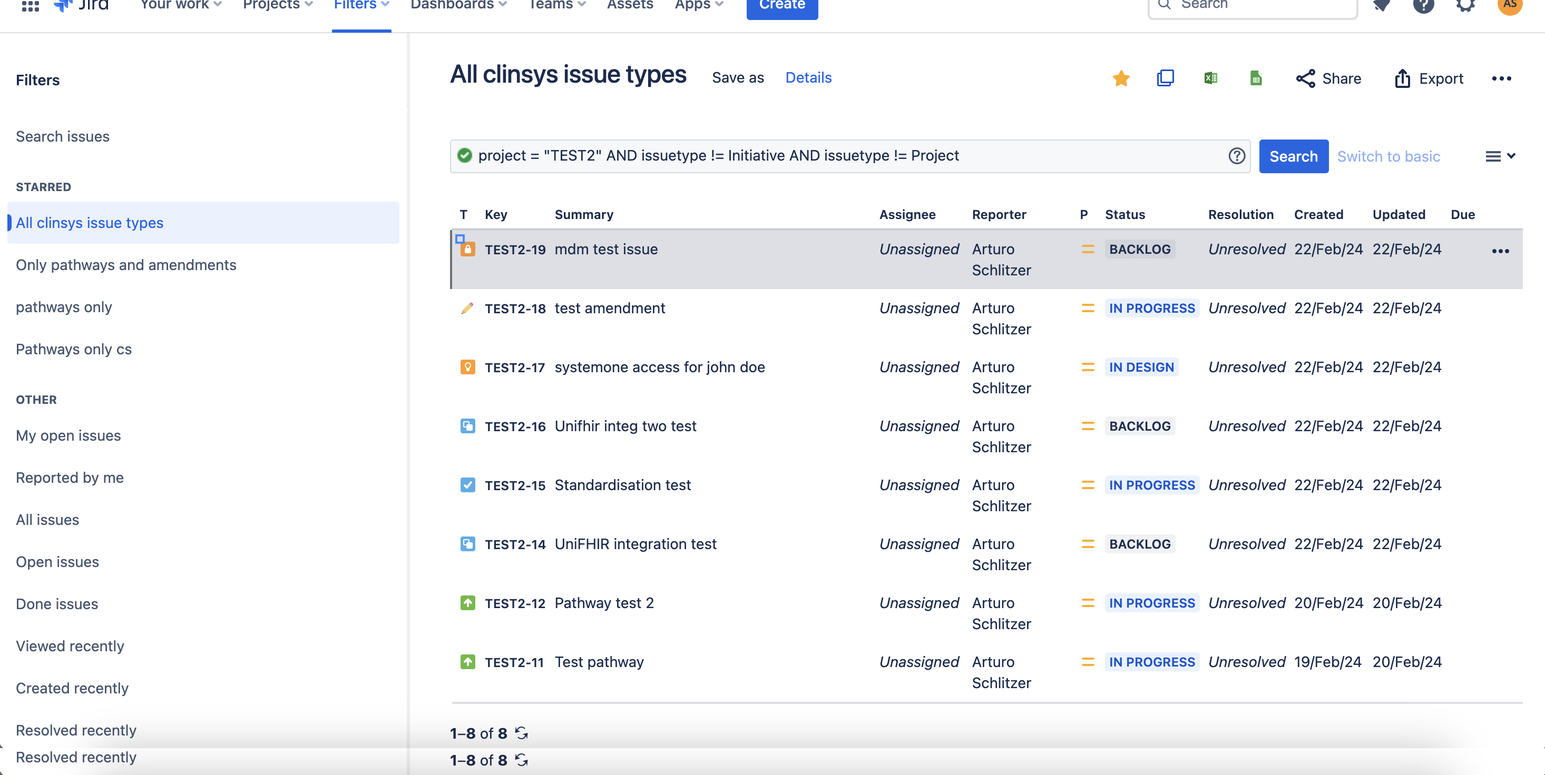Select Search issues in sidebar
This screenshot has width=1545, height=775.
[62, 137]
